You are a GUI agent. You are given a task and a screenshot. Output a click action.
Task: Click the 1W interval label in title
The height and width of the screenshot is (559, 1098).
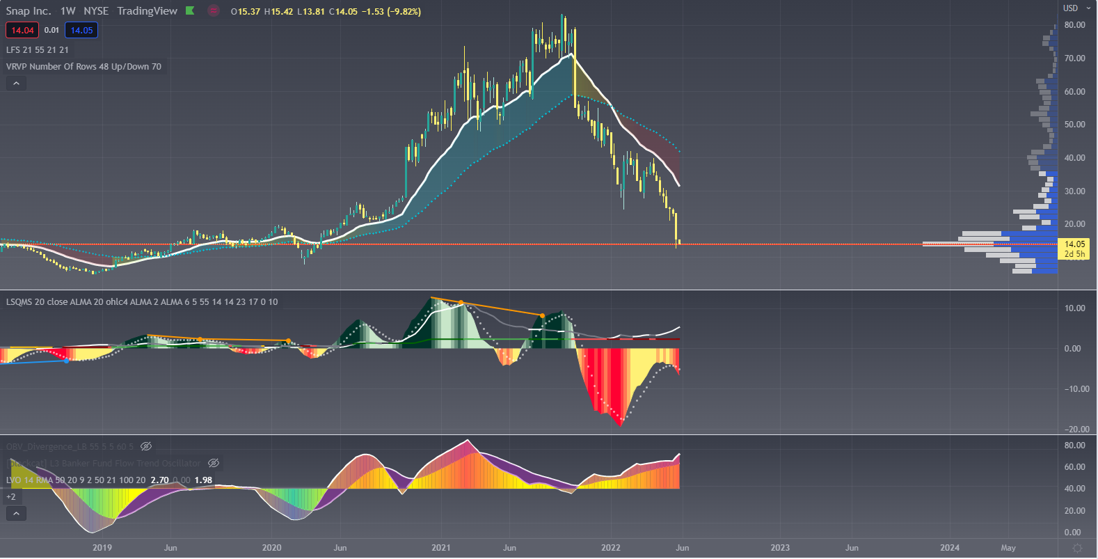[x=67, y=11]
